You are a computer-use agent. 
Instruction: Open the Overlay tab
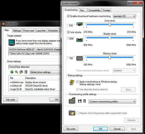tap(106, 10)
